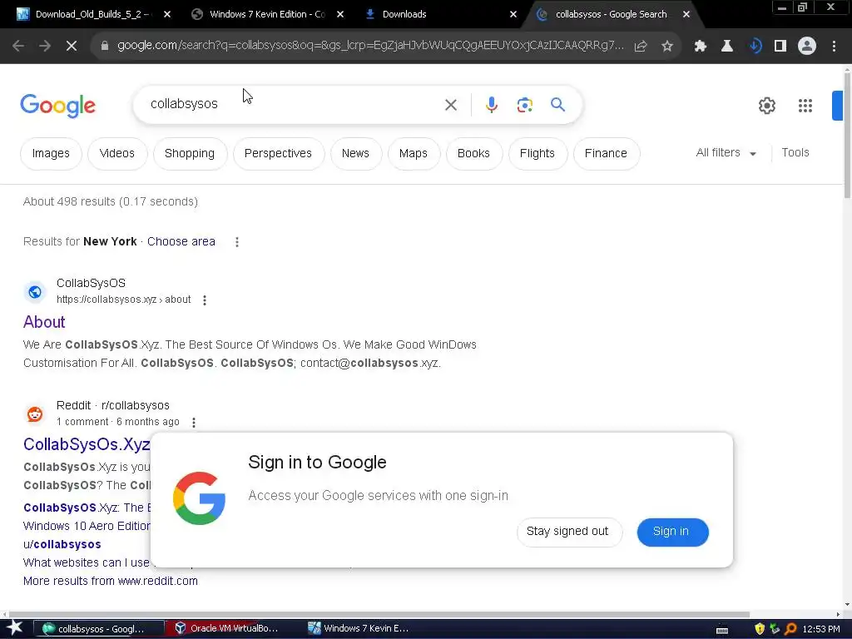Open the Chrome three-dot menu
The height and width of the screenshot is (639, 852).
click(x=834, y=46)
